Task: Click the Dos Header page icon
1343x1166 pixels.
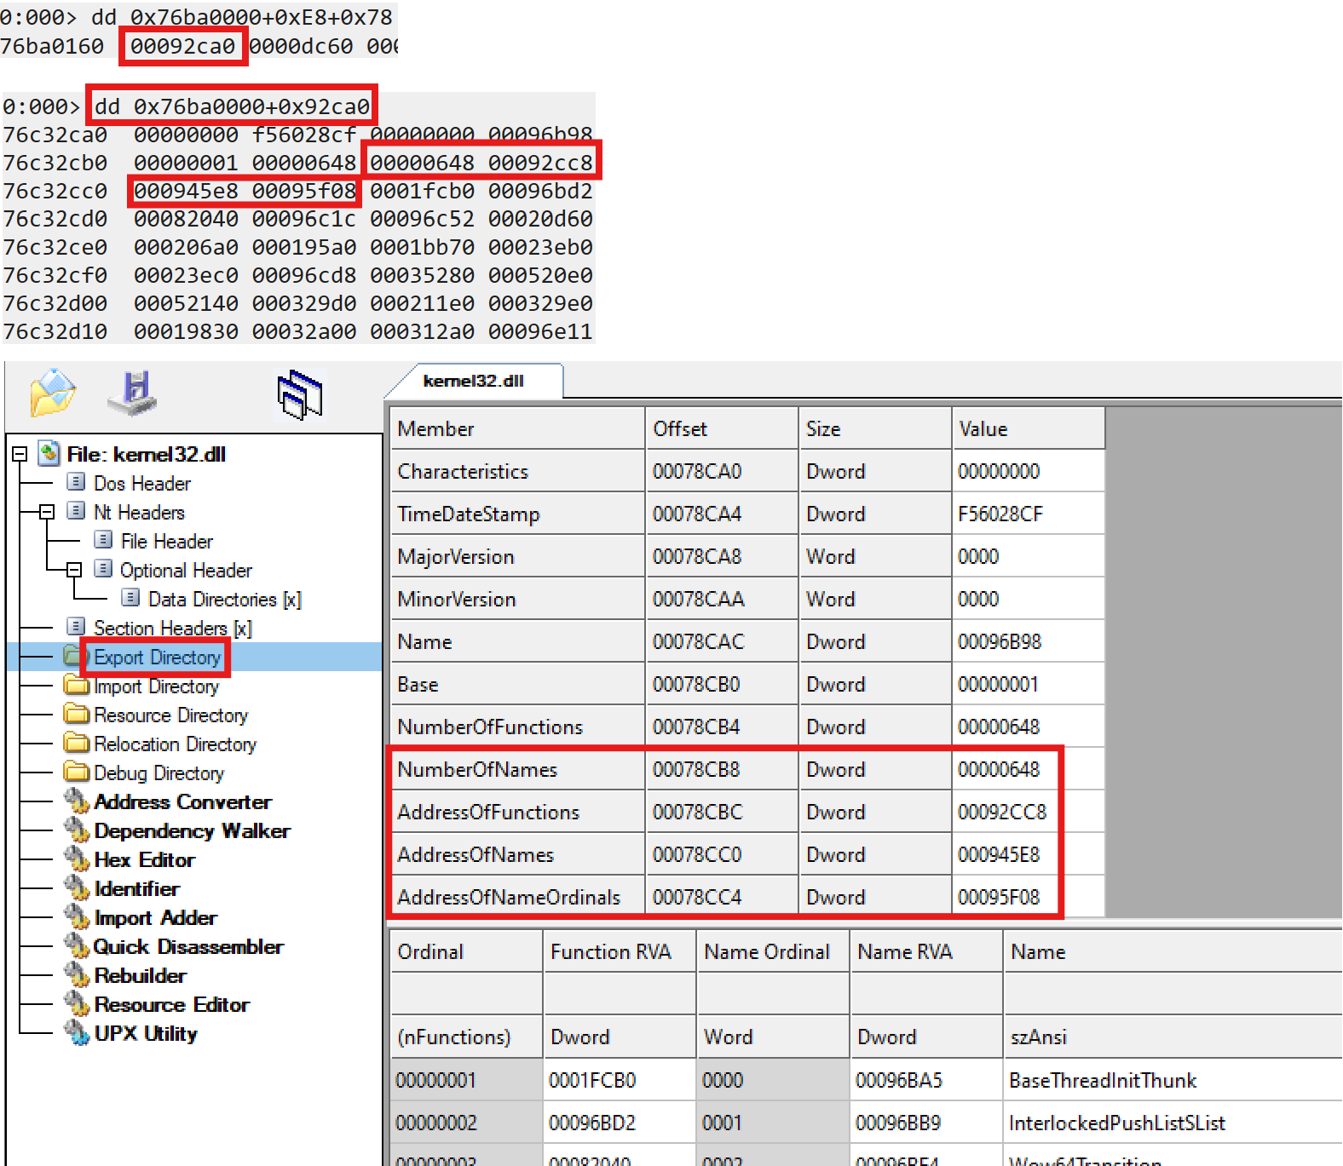Action: click(x=76, y=482)
